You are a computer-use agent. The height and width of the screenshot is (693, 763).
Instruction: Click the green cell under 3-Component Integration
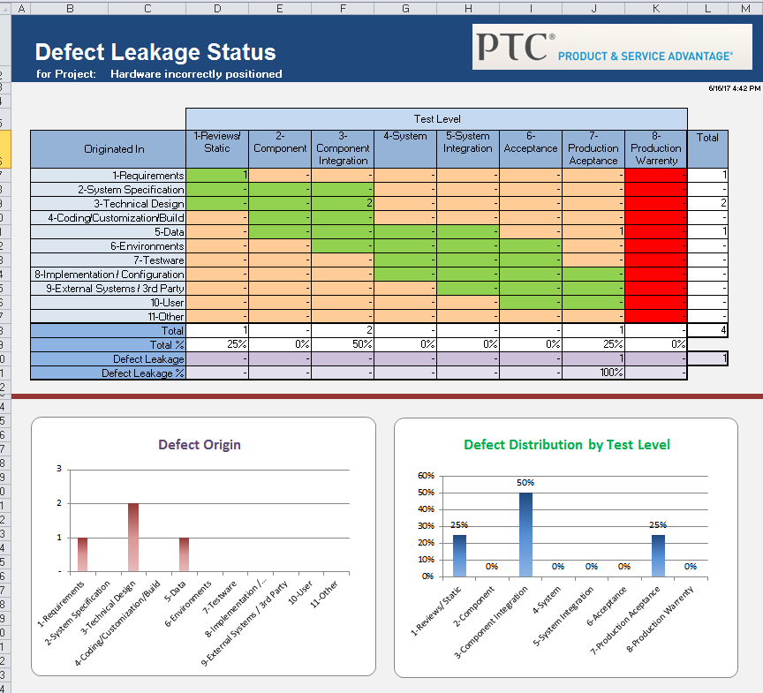click(343, 203)
